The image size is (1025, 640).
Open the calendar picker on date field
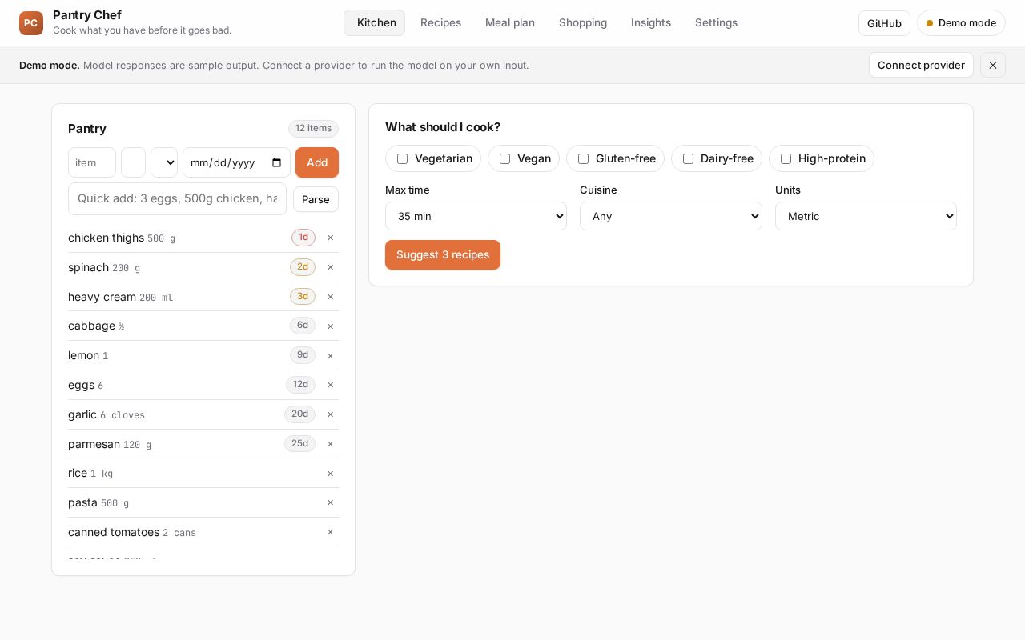(277, 162)
